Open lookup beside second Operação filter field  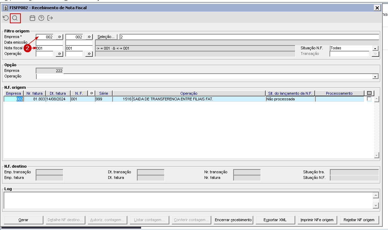[89, 54]
